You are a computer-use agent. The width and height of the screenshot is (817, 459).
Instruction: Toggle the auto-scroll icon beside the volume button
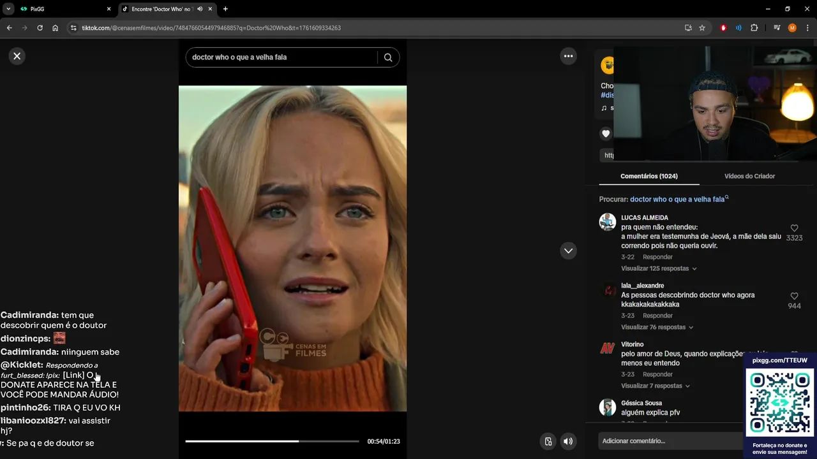(x=548, y=441)
